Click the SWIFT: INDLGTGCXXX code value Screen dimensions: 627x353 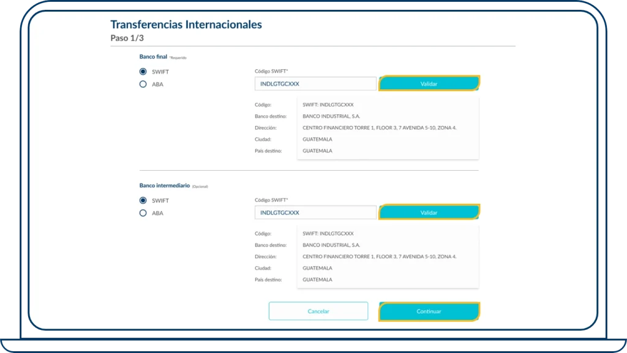(329, 105)
